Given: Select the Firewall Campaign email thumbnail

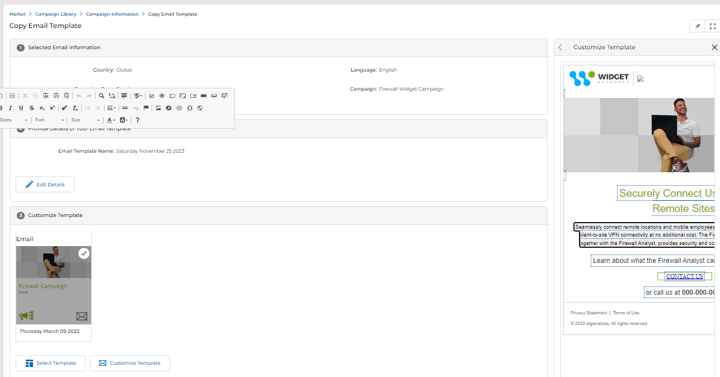Looking at the screenshot, I should coord(54,285).
